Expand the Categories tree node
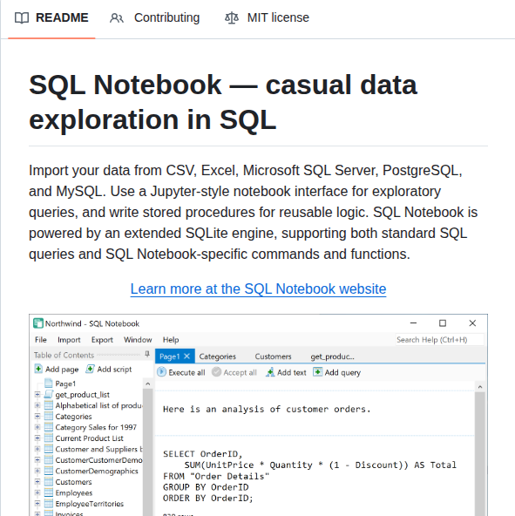Screen dimensions: 515x516 pyautogui.click(x=37, y=416)
